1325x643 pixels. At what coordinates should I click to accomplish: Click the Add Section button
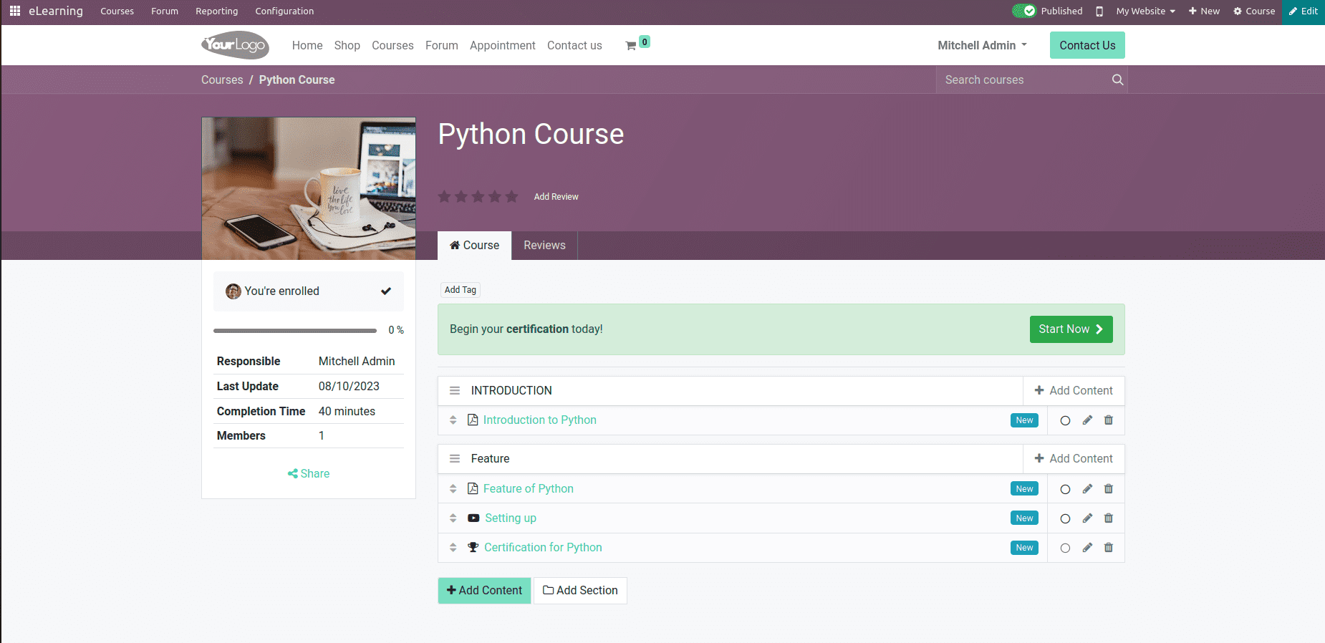tap(580, 591)
